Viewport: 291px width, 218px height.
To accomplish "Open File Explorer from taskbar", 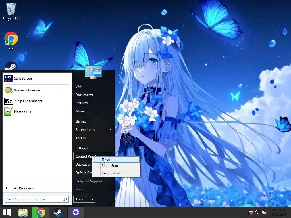I will point(23,212).
